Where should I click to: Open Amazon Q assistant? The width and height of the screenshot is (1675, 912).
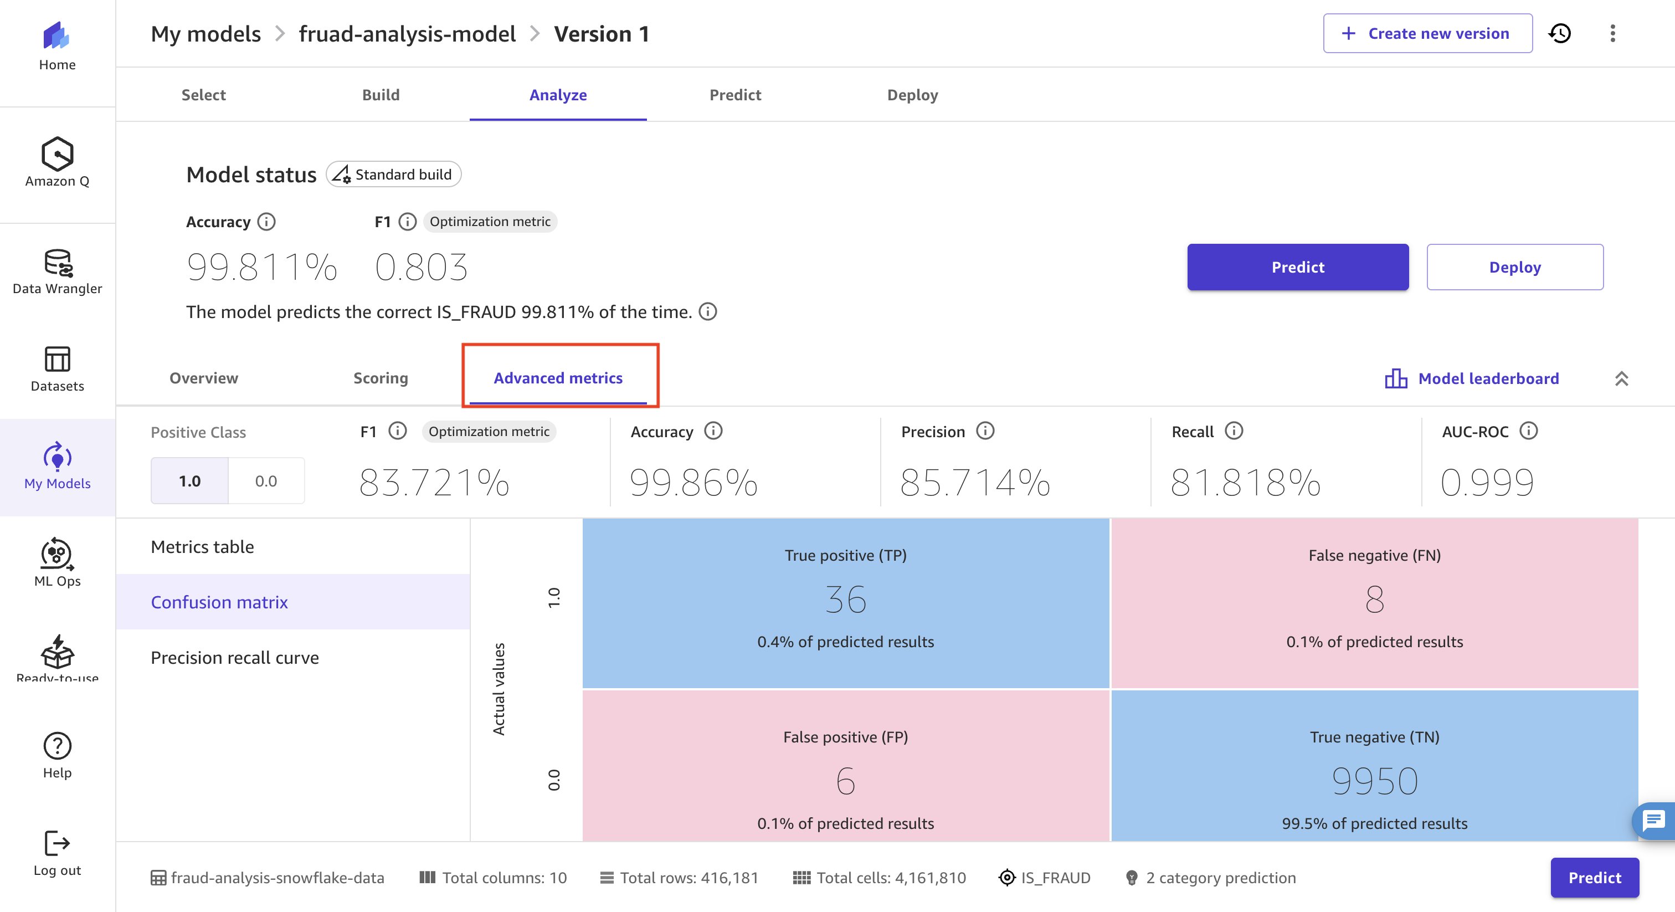57,163
